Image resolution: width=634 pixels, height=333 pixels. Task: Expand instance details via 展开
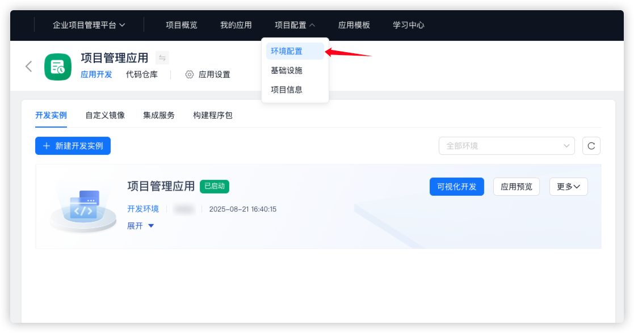pos(140,226)
